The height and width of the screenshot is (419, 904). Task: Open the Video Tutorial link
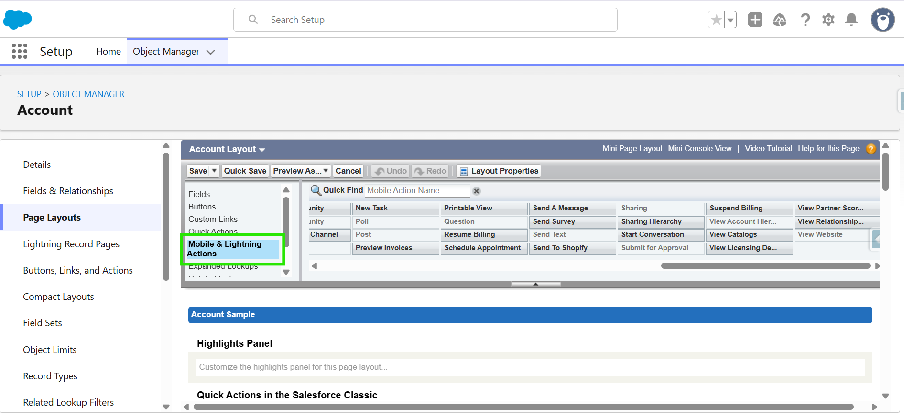tap(768, 149)
